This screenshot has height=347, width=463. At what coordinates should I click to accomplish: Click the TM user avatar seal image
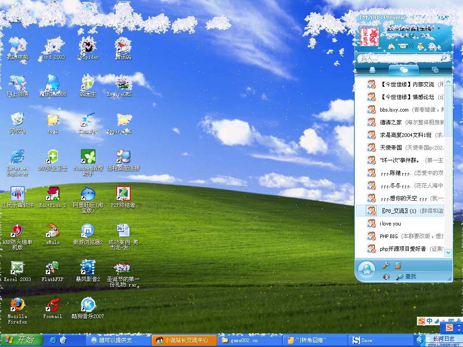[x=369, y=36]
